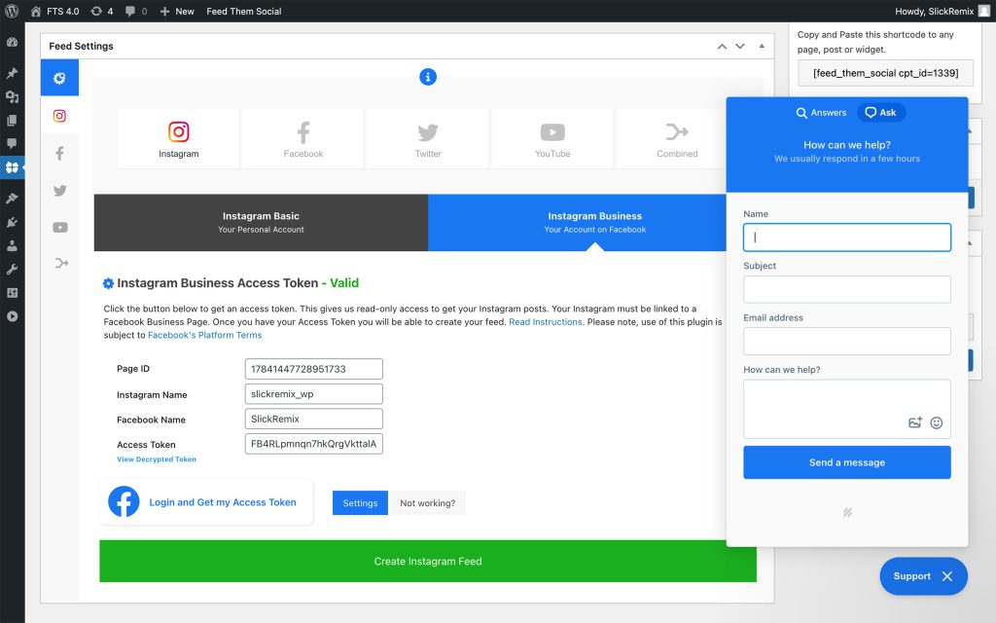Open the emoji picker in help message
The height and width of the screenshot is (623, 996).
pyautogui.click(x=937, y=422)
